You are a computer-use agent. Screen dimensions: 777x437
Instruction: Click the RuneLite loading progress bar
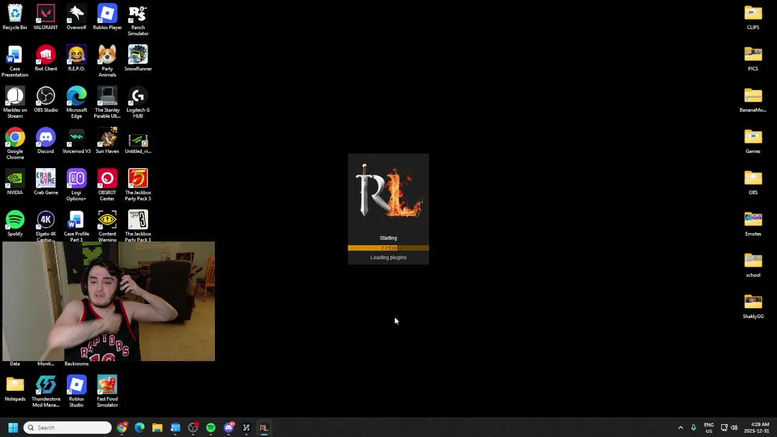[x=388, y=248]
